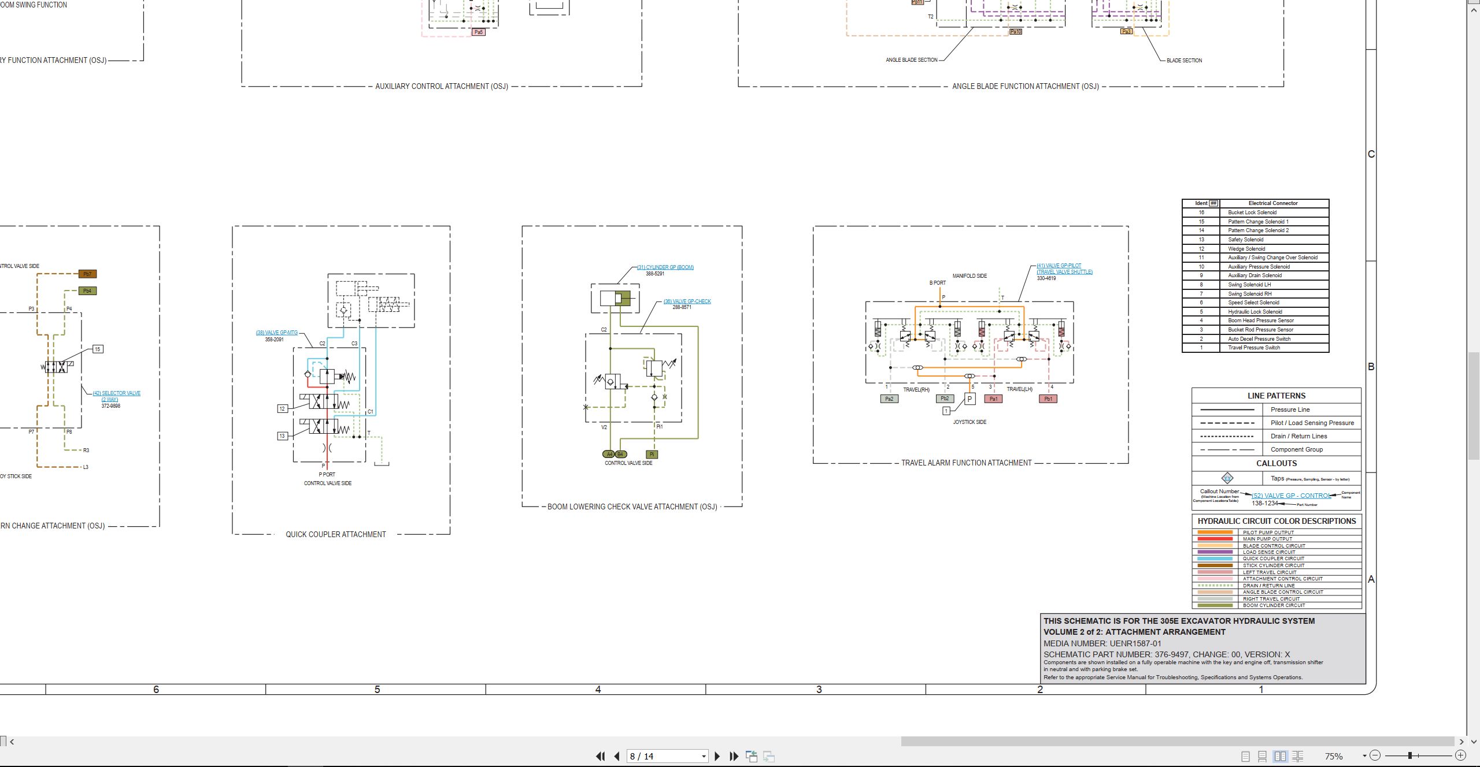Zoom in with the plus button
1480x767 pixels.
click(x=1460, y=755)
